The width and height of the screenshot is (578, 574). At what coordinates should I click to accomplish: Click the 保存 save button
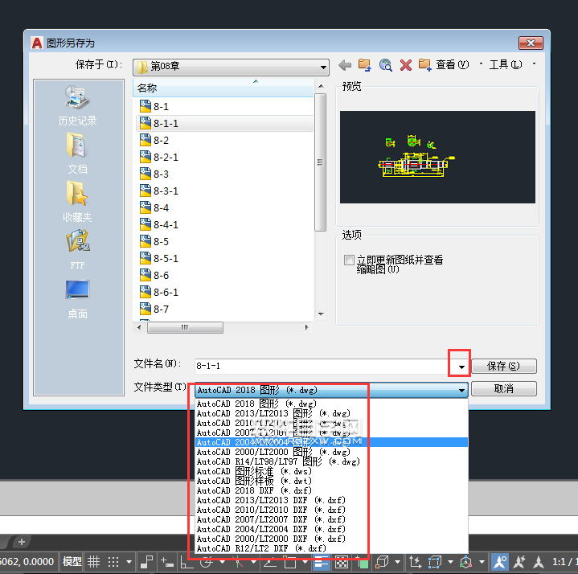click(503, 366)
